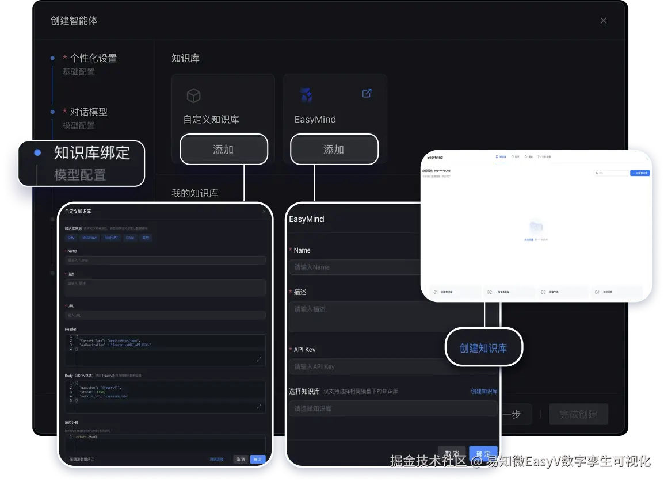This screenshot has height=482, width=664.
Task: Focus search box in EasyMind white window
Action: point(612,173)
